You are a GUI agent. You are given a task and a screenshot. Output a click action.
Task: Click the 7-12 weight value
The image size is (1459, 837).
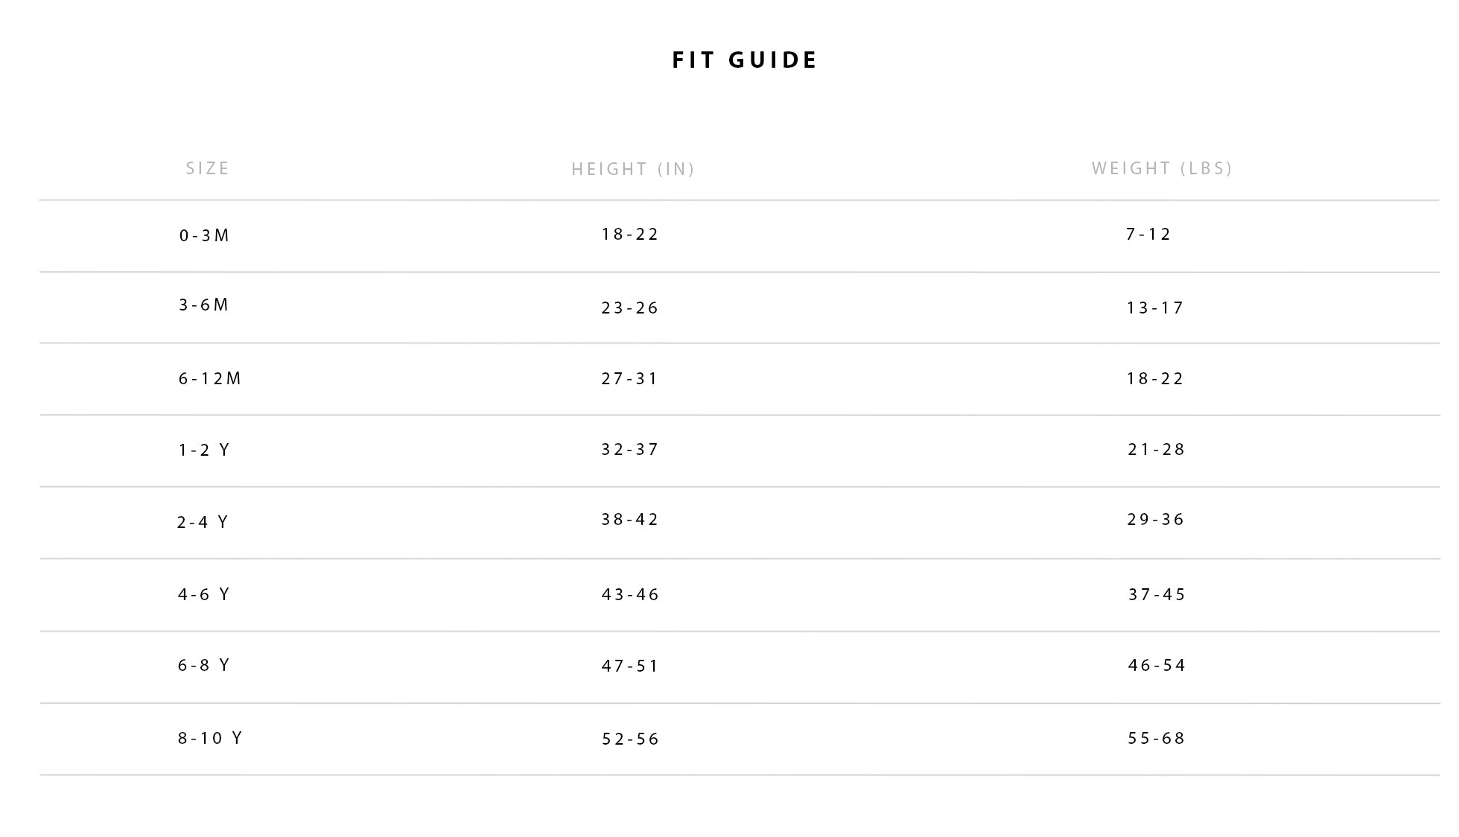1148,234
